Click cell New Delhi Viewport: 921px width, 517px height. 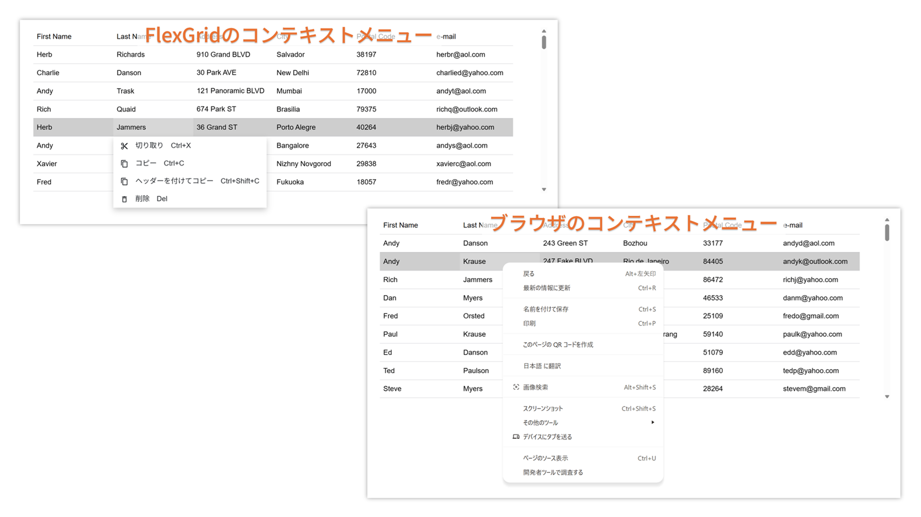(292, 73)
